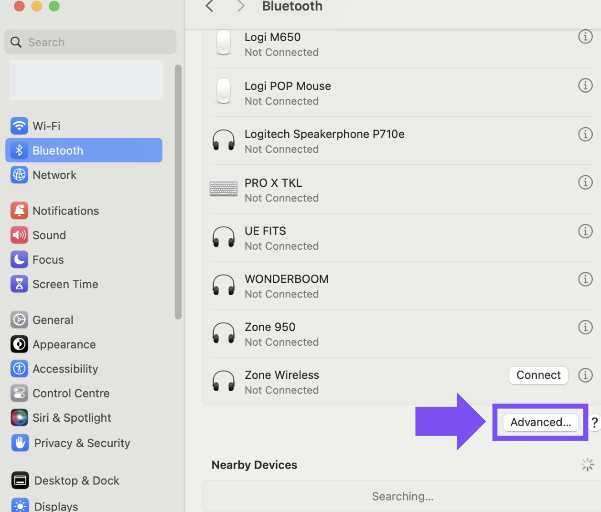Image resolution: width=601 pixels, height=512 pixels.
Task: Open Sound settings label
Action: coord(49,235)
